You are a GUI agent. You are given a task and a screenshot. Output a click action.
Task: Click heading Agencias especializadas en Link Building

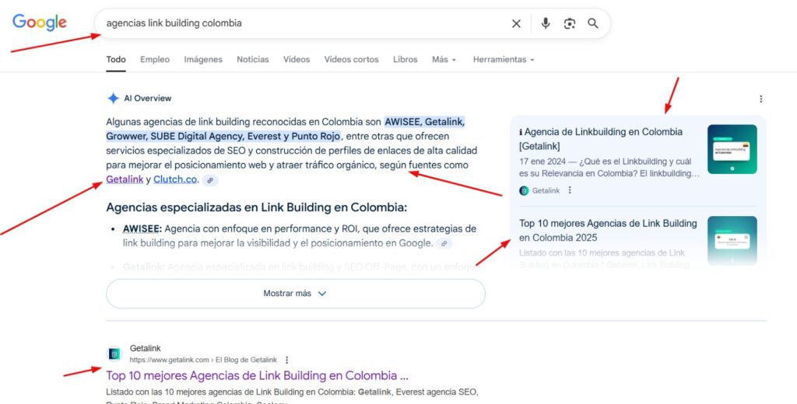click(257, 207)
